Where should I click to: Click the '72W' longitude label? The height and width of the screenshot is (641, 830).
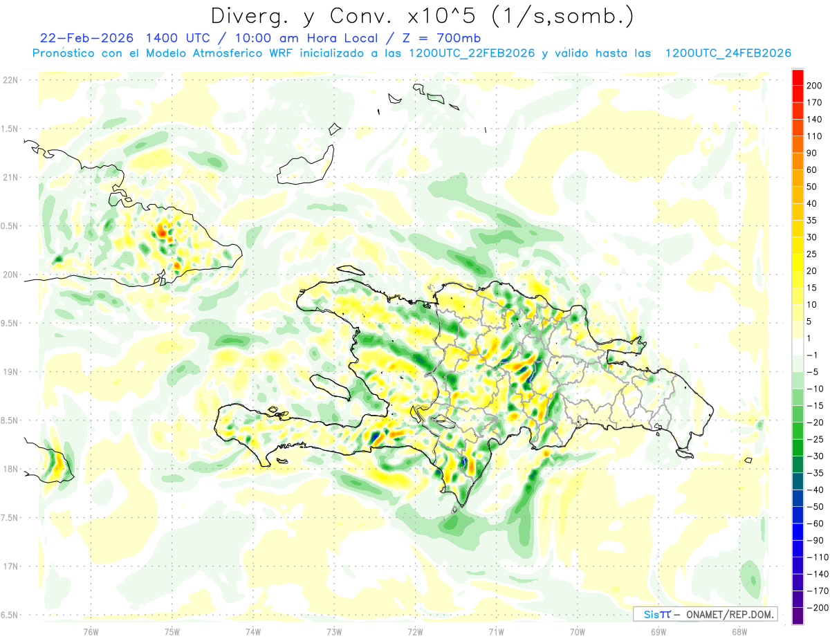coord(415,631)
